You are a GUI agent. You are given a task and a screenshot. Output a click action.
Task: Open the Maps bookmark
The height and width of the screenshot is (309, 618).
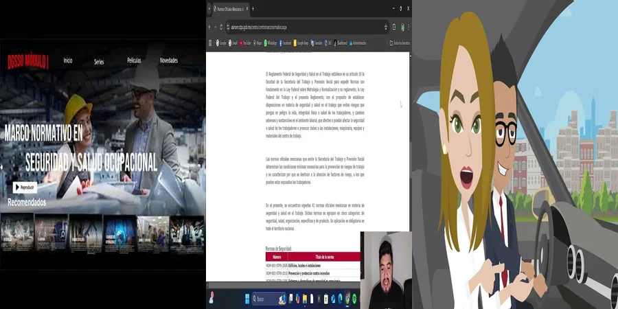[257, 43]
